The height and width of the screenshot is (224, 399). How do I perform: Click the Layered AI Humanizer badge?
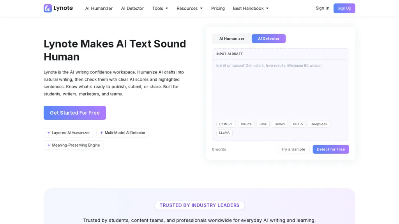(x=69, y=133)
